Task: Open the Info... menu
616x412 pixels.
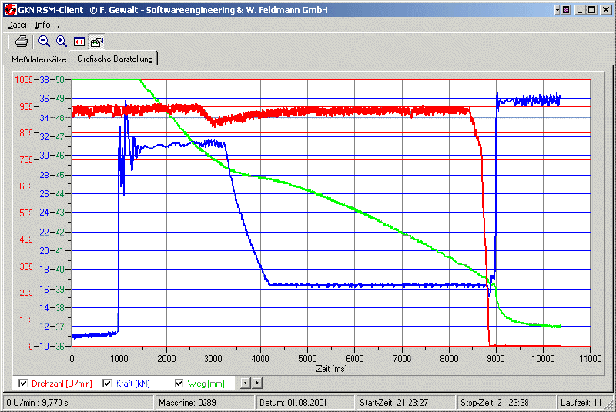Action: point(47,25)
